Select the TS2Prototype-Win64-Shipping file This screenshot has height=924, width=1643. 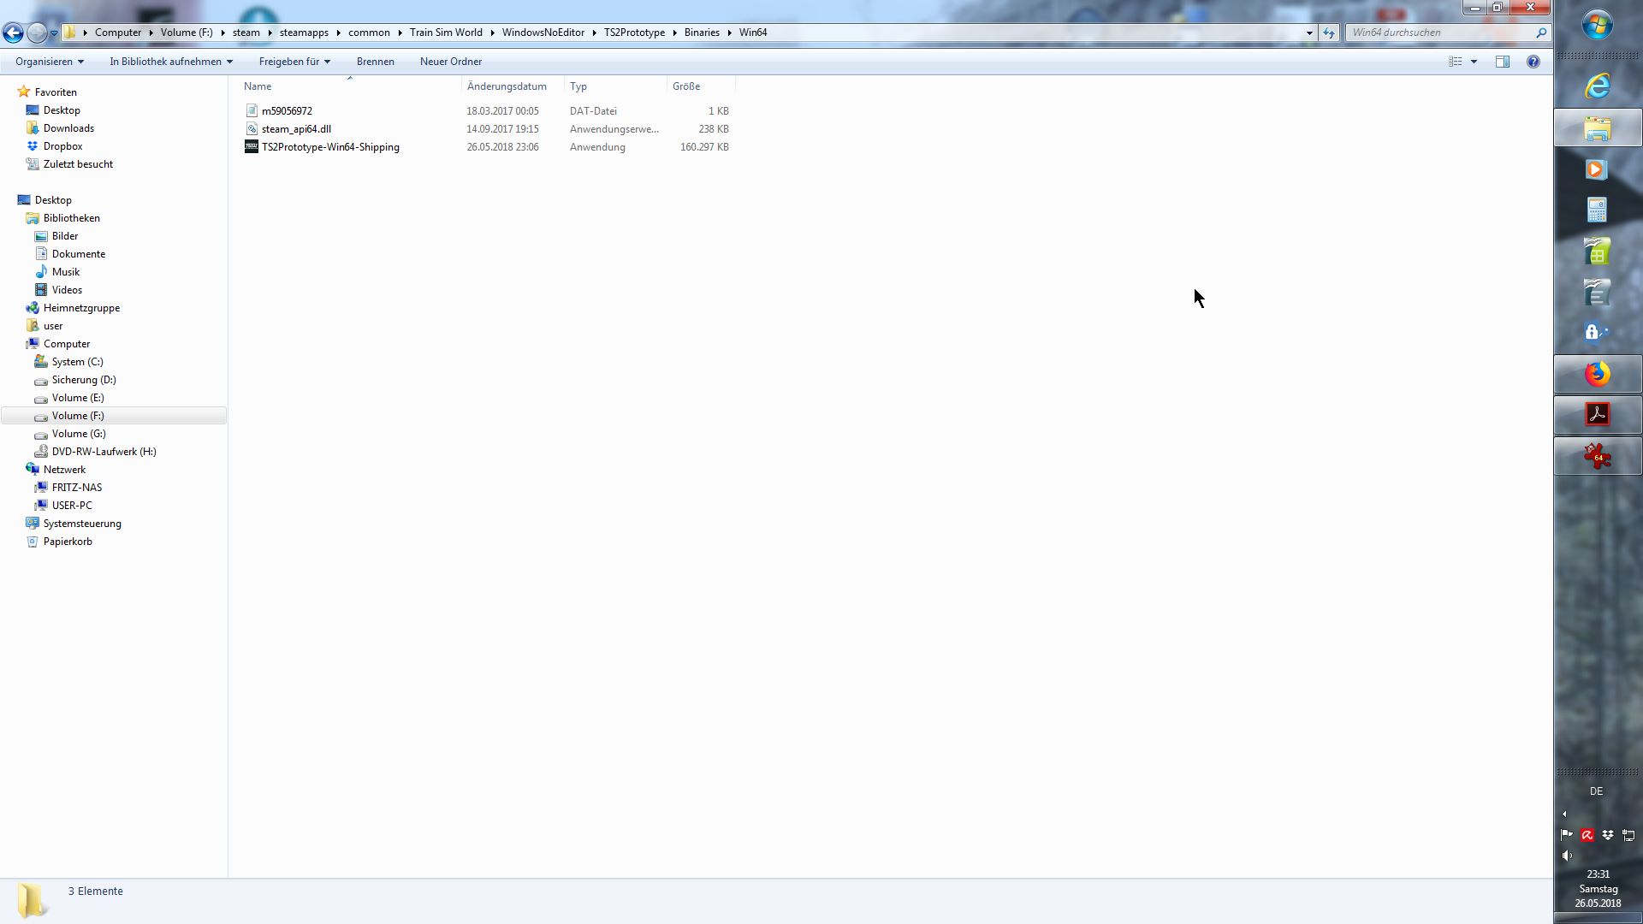pyautogui.click(x=329, y=147)
